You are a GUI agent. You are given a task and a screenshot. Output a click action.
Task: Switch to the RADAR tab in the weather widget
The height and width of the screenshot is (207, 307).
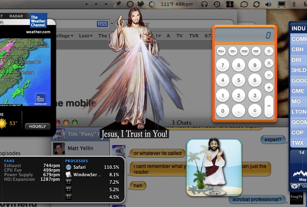pos(16,16)
